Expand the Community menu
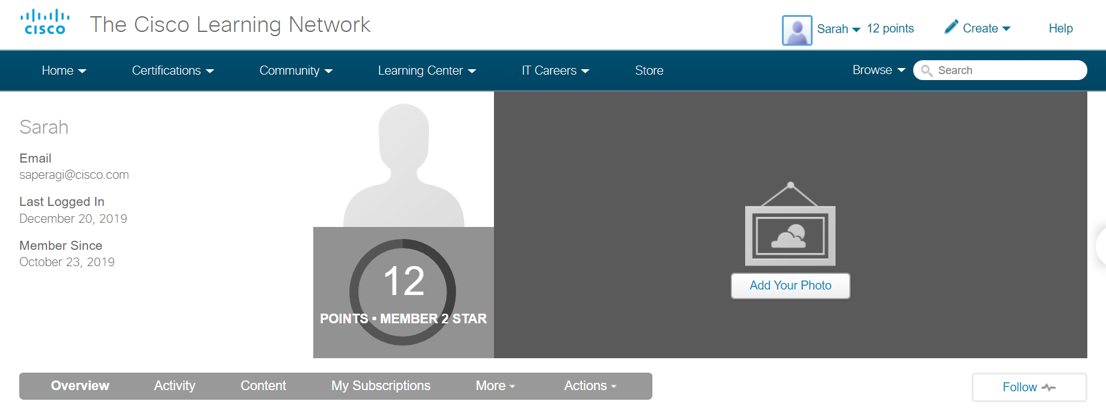 tap(296, 70)
